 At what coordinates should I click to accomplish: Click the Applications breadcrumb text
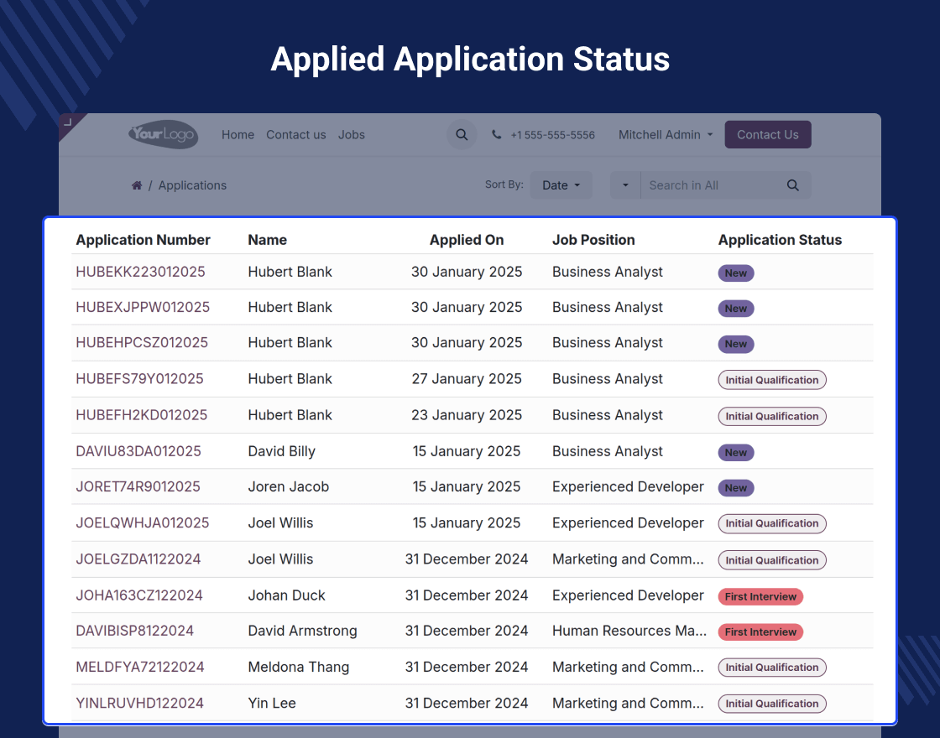pyautogui.click(x=192, y=185)
